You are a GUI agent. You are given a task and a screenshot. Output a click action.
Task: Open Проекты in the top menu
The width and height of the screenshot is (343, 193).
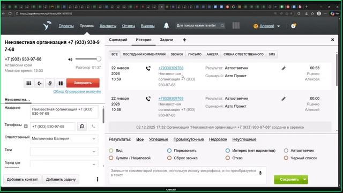coord(66,26)
